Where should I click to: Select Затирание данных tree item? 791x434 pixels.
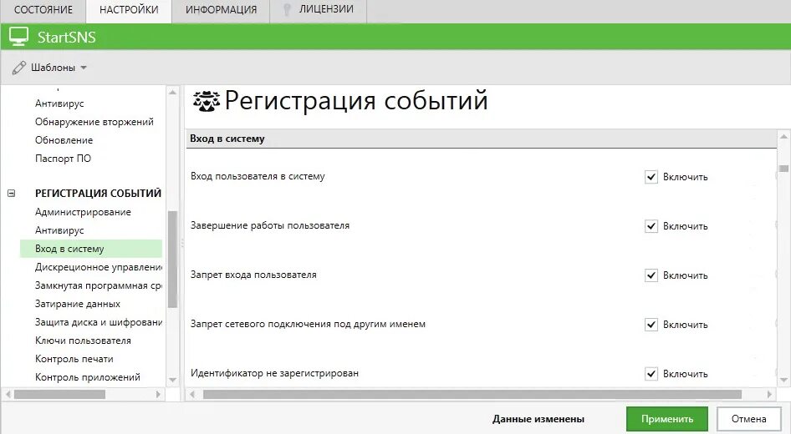pyautogui.click(x=77, y=304)
